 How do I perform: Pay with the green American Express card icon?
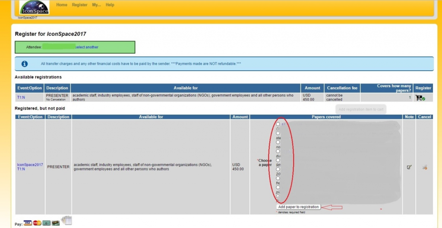tap(46, 223)
